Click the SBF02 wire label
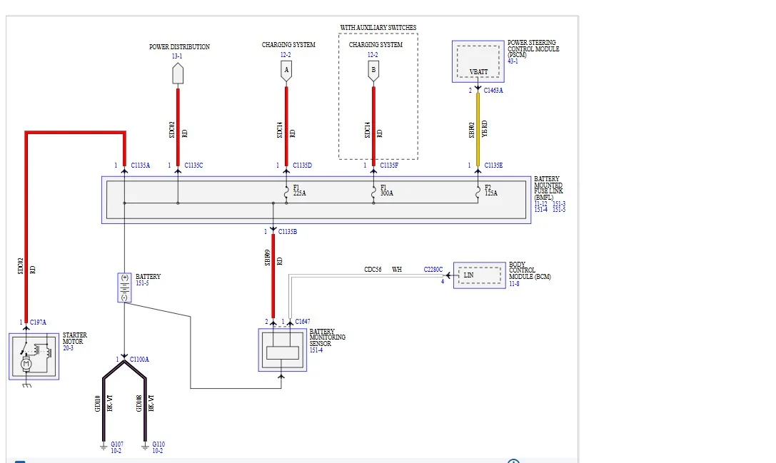 pos(472,130)
